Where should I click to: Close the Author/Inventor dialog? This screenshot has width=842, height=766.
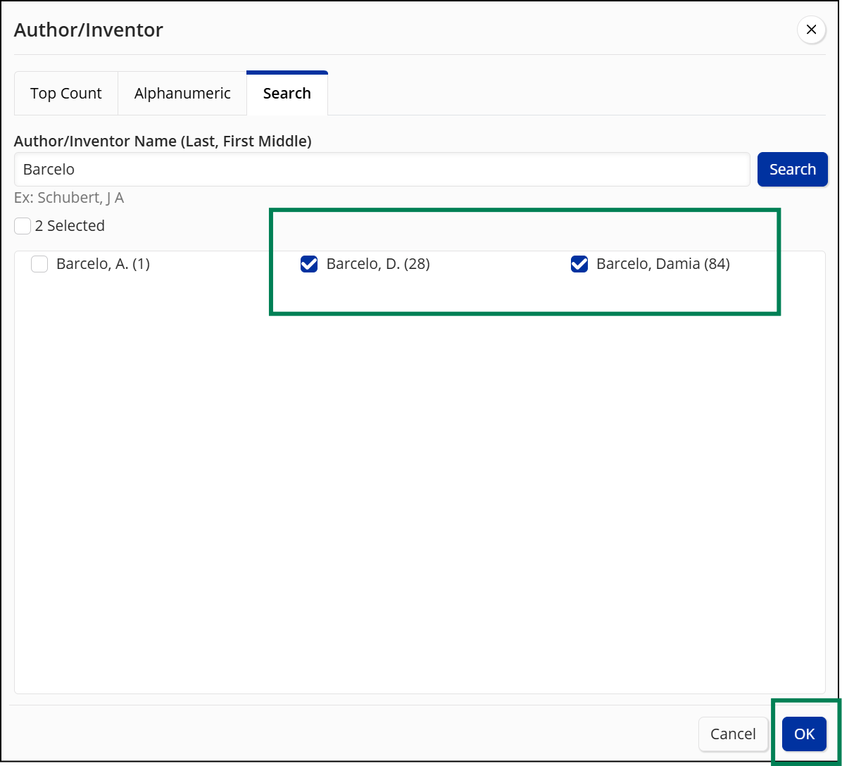pyautogui.click(x=811, y=30)
